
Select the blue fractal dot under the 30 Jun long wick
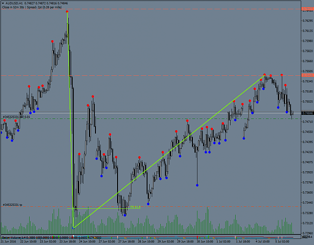[197, 185]
